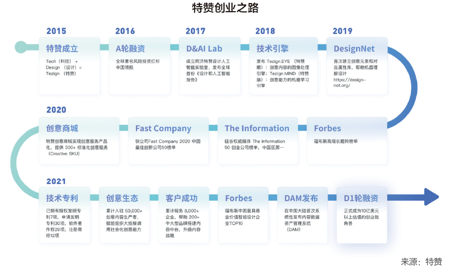Select the Fast Company card heading
This screenshot has width=449, height=271.
(163, 128)
